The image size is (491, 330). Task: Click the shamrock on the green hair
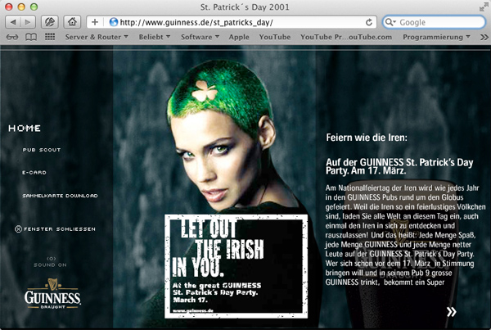pyautogui.click(x=204, y=91)
